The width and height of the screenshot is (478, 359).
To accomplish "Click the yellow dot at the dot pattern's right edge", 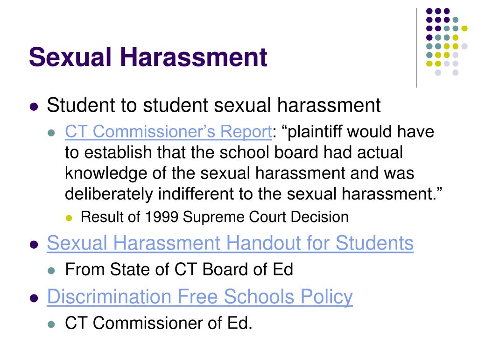I will pos(464,29).
